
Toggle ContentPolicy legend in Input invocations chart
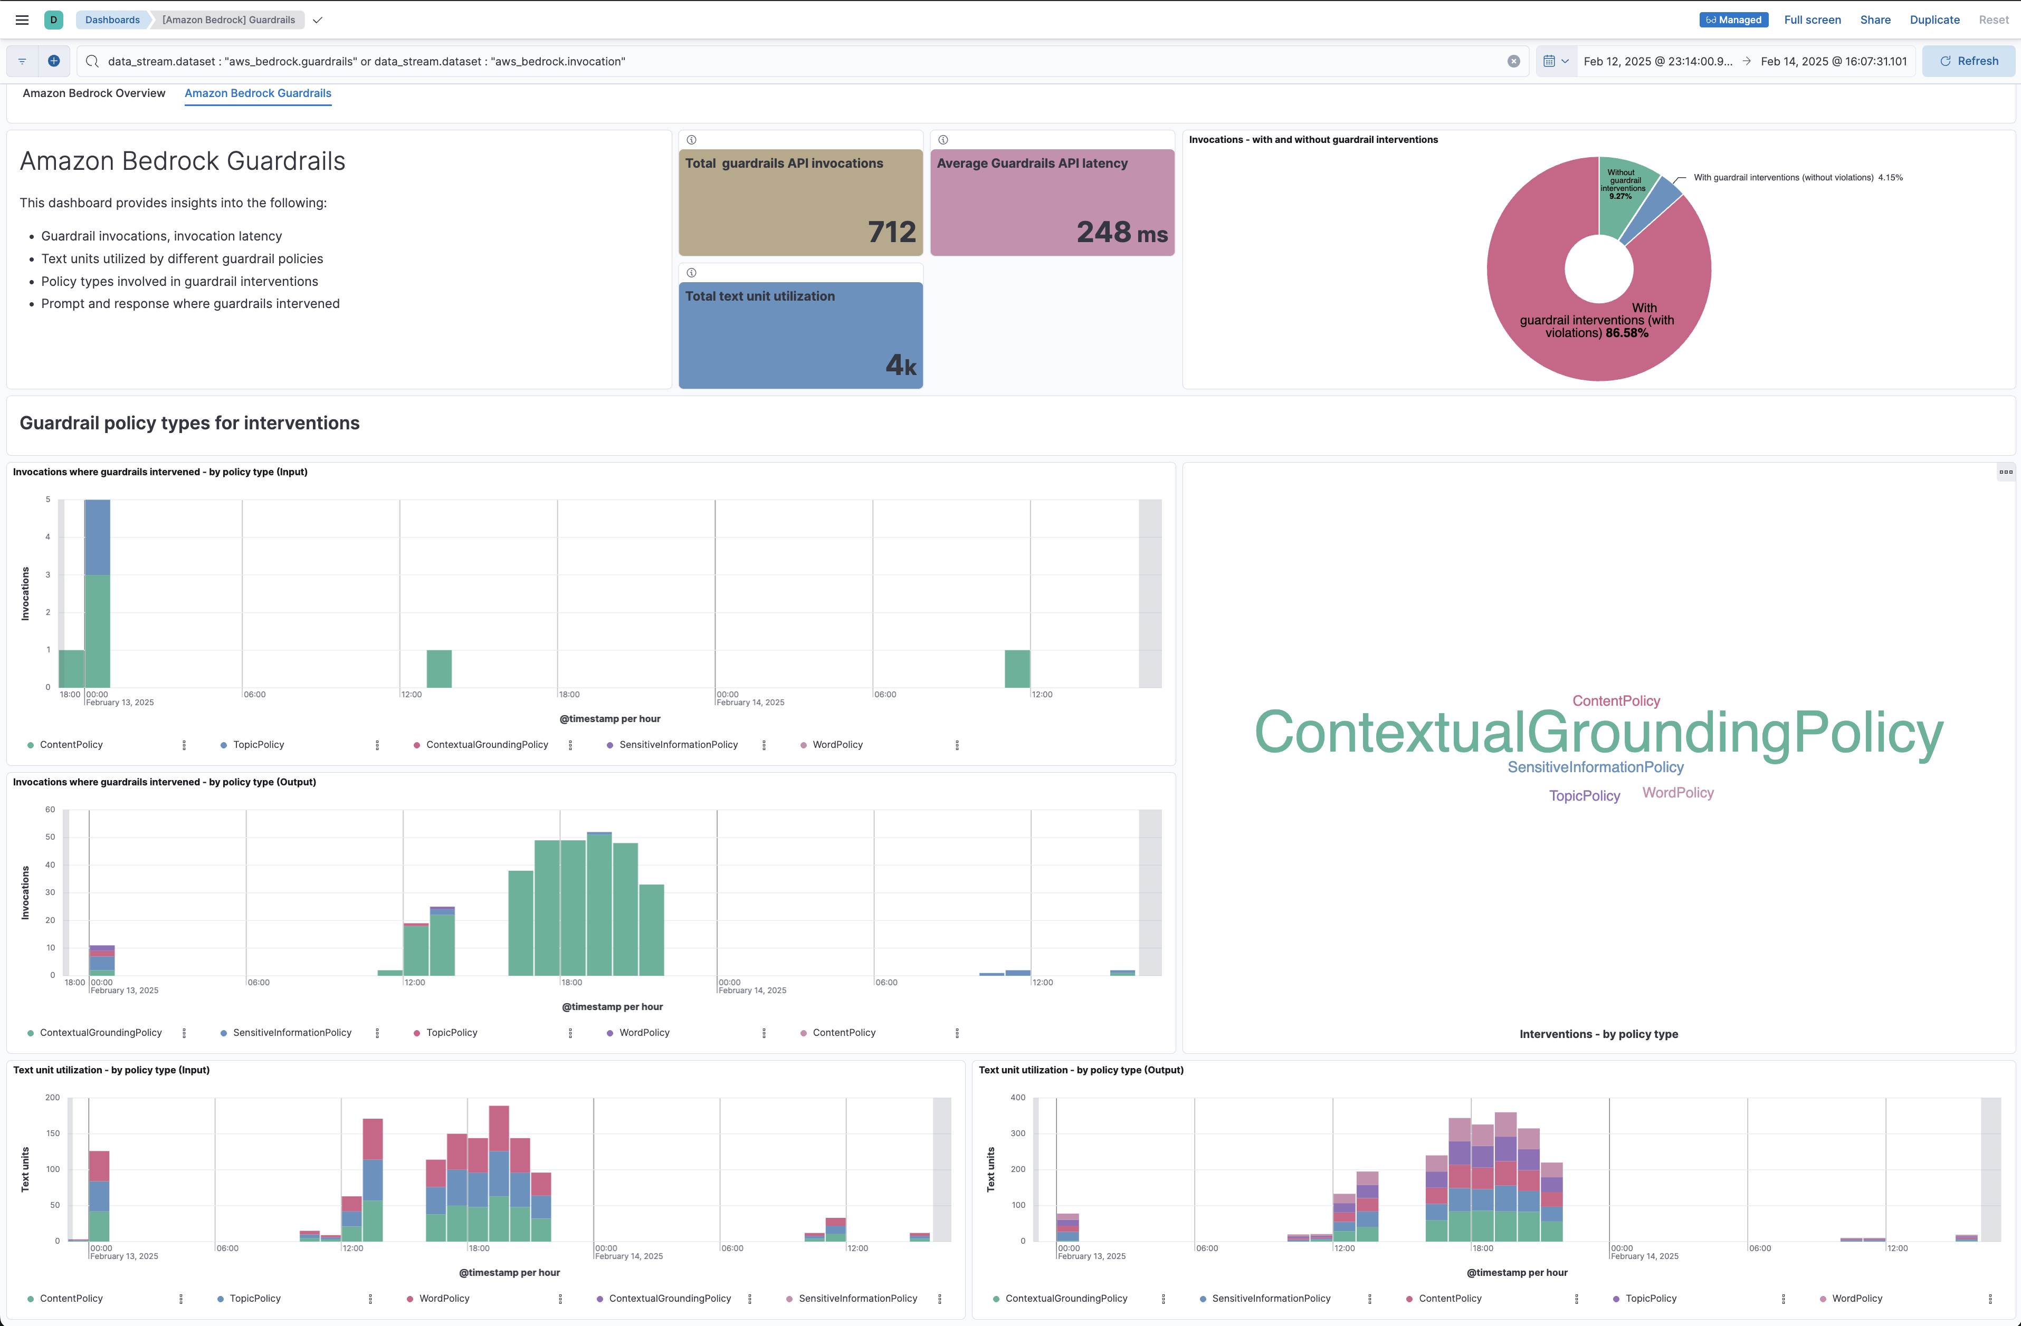(71, 745)
